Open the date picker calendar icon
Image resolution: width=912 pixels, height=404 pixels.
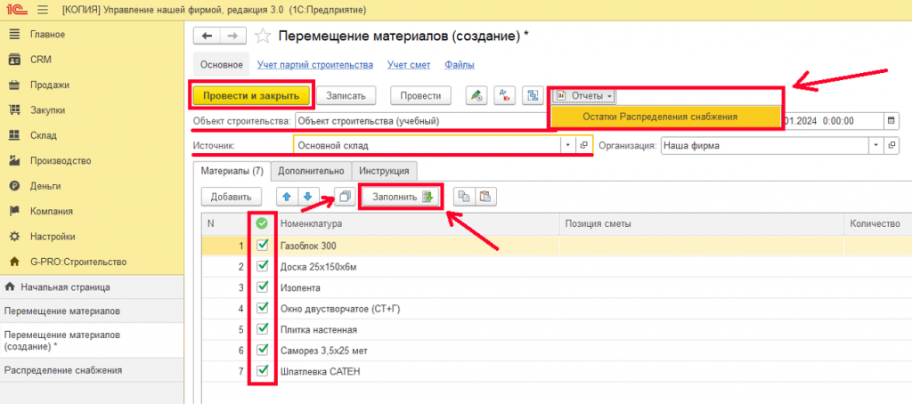(x=892, y=120)
